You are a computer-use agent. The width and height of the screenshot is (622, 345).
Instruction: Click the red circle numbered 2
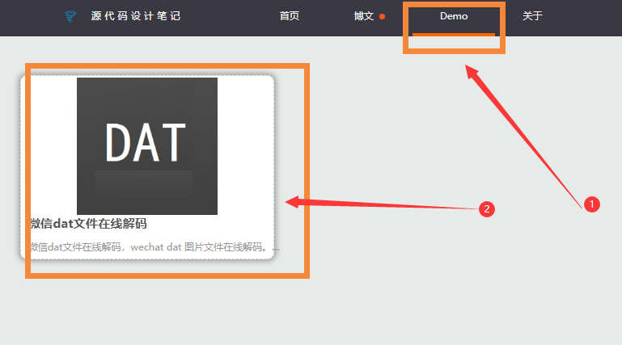tap(487, 208)
